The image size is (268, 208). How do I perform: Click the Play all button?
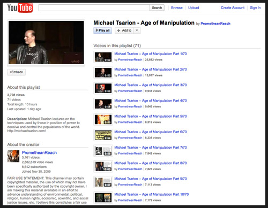102,30
